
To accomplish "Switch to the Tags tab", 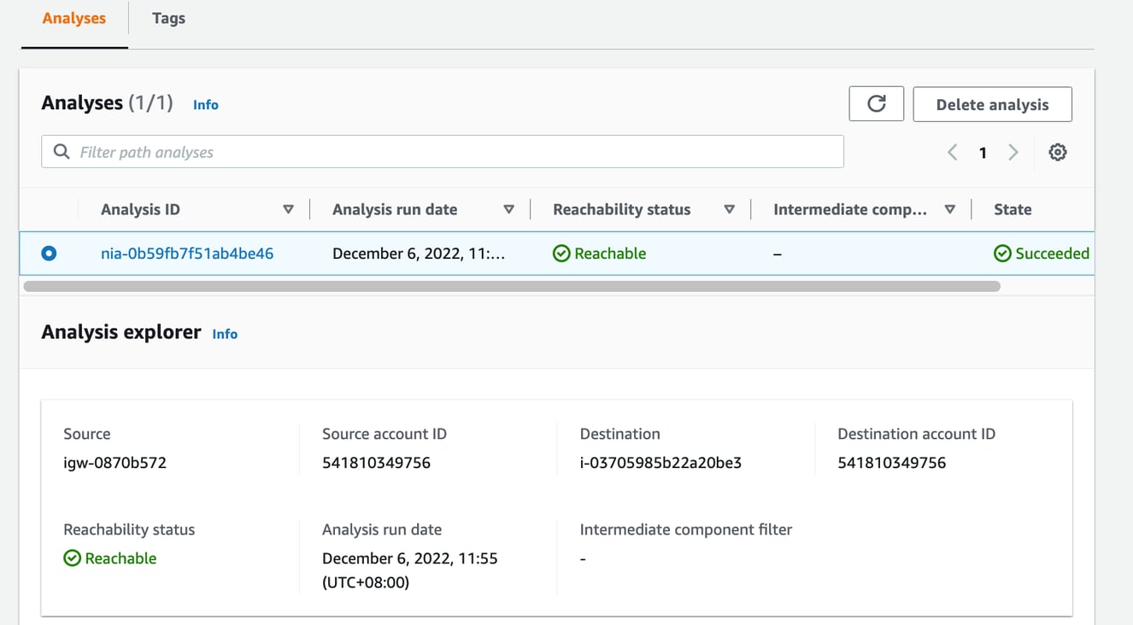I will click(x=167, y=18).
